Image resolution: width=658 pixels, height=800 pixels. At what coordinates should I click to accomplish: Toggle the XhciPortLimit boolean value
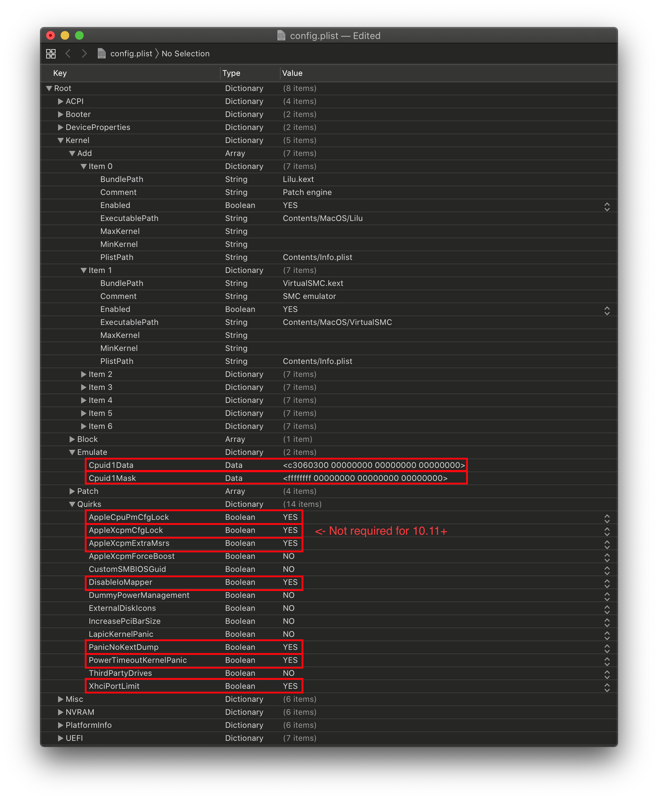[290, 686]
